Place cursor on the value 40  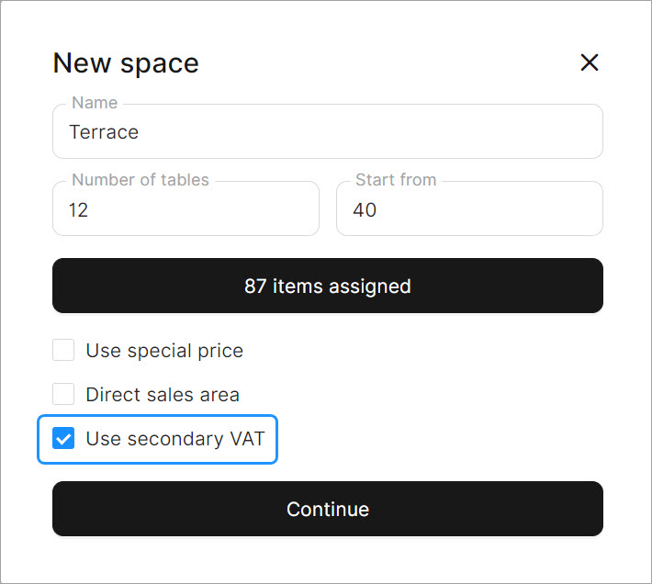[365, 210]
